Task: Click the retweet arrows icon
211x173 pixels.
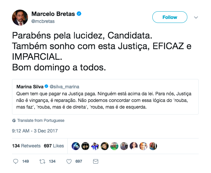Action: pyautogui.click(x=42, y=161)
